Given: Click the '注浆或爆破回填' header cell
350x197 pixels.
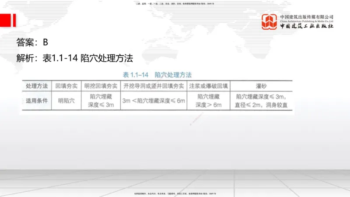Looking at the screenshot, I should point(208,86).
